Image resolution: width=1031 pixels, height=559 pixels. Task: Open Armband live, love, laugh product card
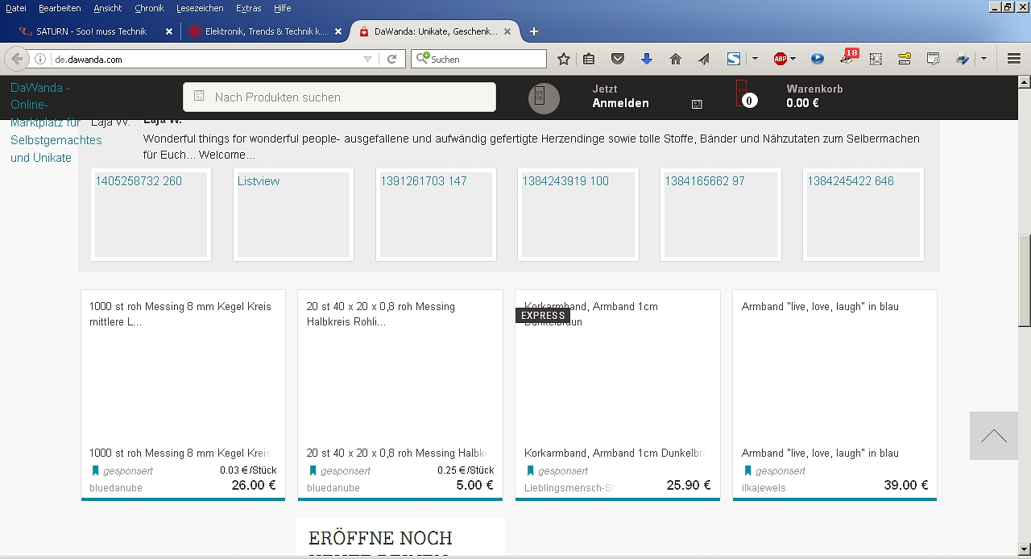(834, 395)
